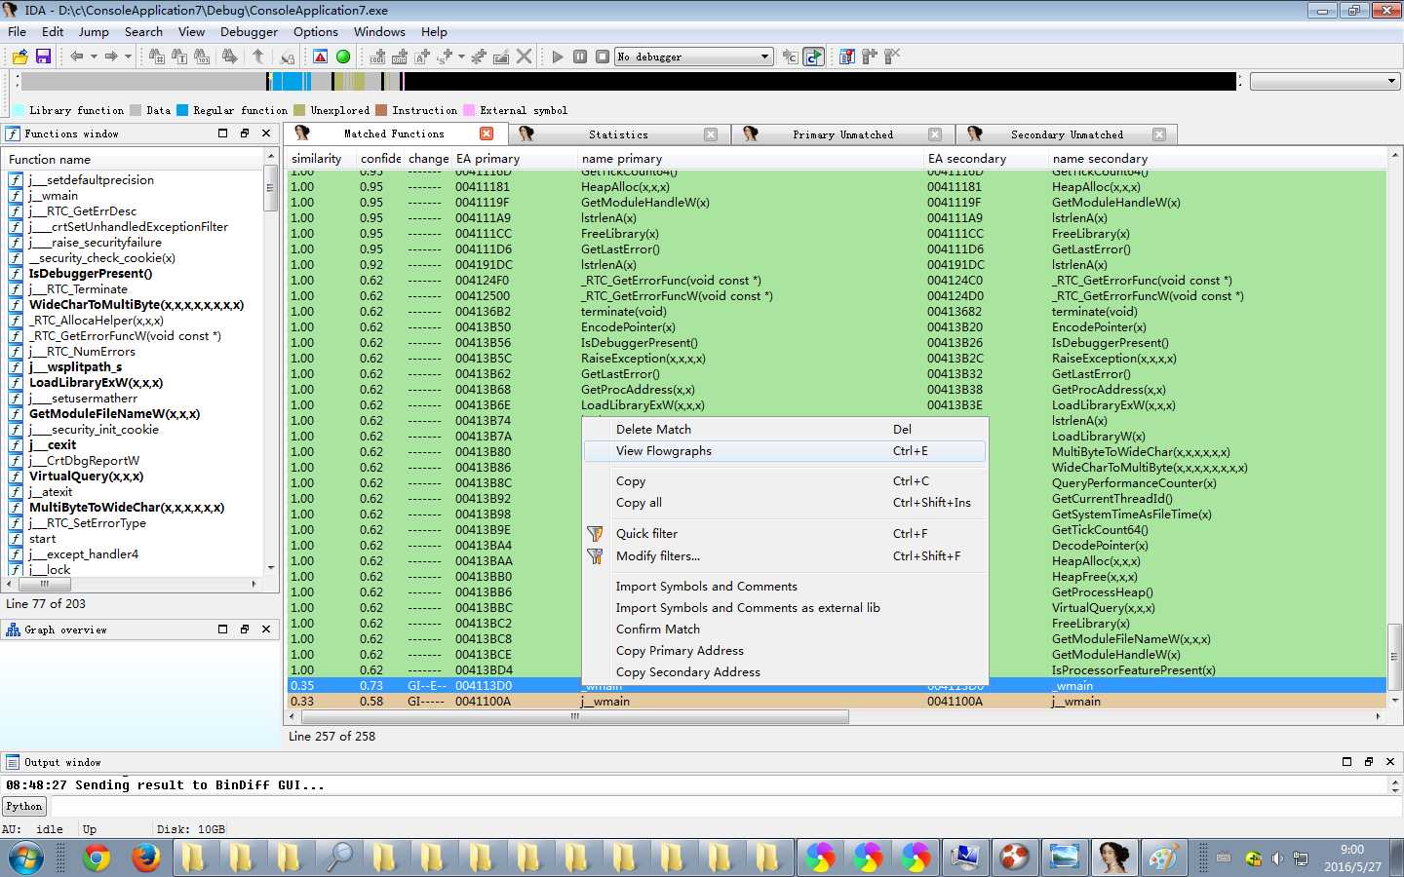Click the Regular function color swatch
The image size is (1404, 877).
(182, 110)
